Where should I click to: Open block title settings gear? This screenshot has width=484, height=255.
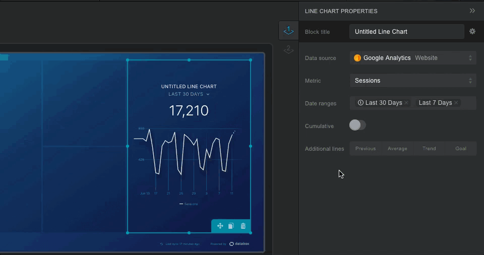(x=472, y=31)
